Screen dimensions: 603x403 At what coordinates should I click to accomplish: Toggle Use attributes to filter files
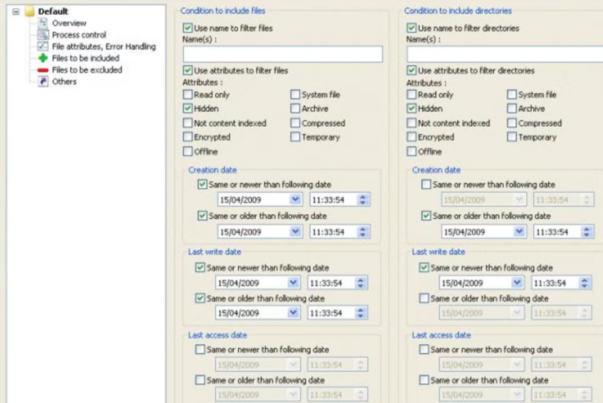point(188,71)
